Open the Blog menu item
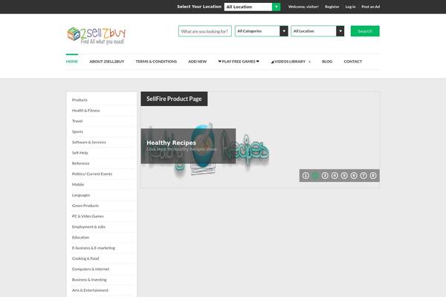Image resolution: width=446 pixels, height=297 pixels. click(327, 62)
